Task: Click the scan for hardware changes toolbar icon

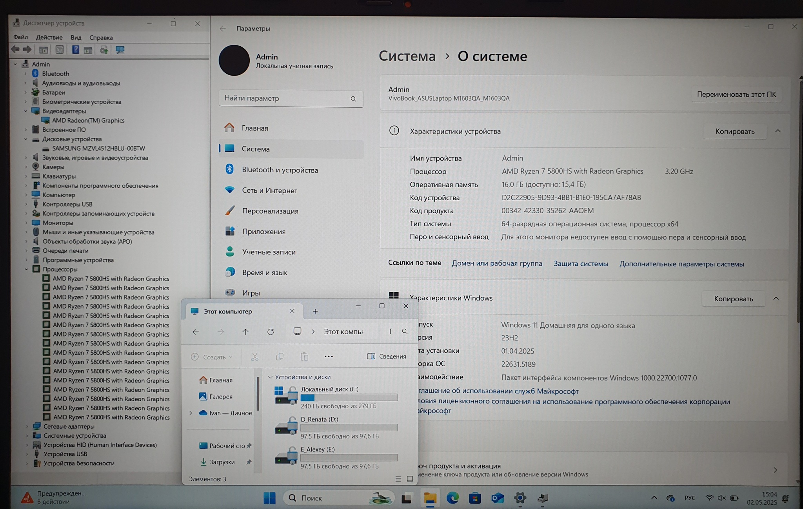Action: point(120,50)
